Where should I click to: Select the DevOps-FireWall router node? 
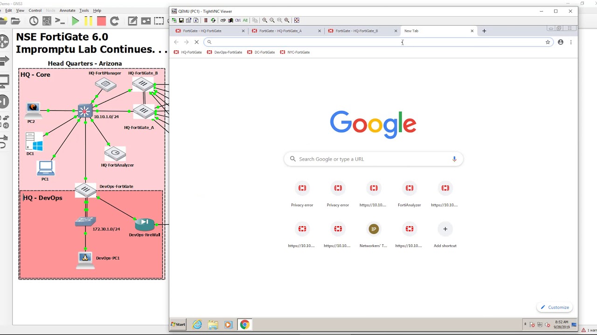click(x=145, y=224)
